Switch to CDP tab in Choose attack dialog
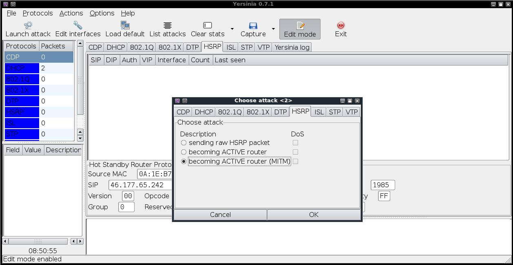Screen dimensions: 513x265 click(183, 112)
